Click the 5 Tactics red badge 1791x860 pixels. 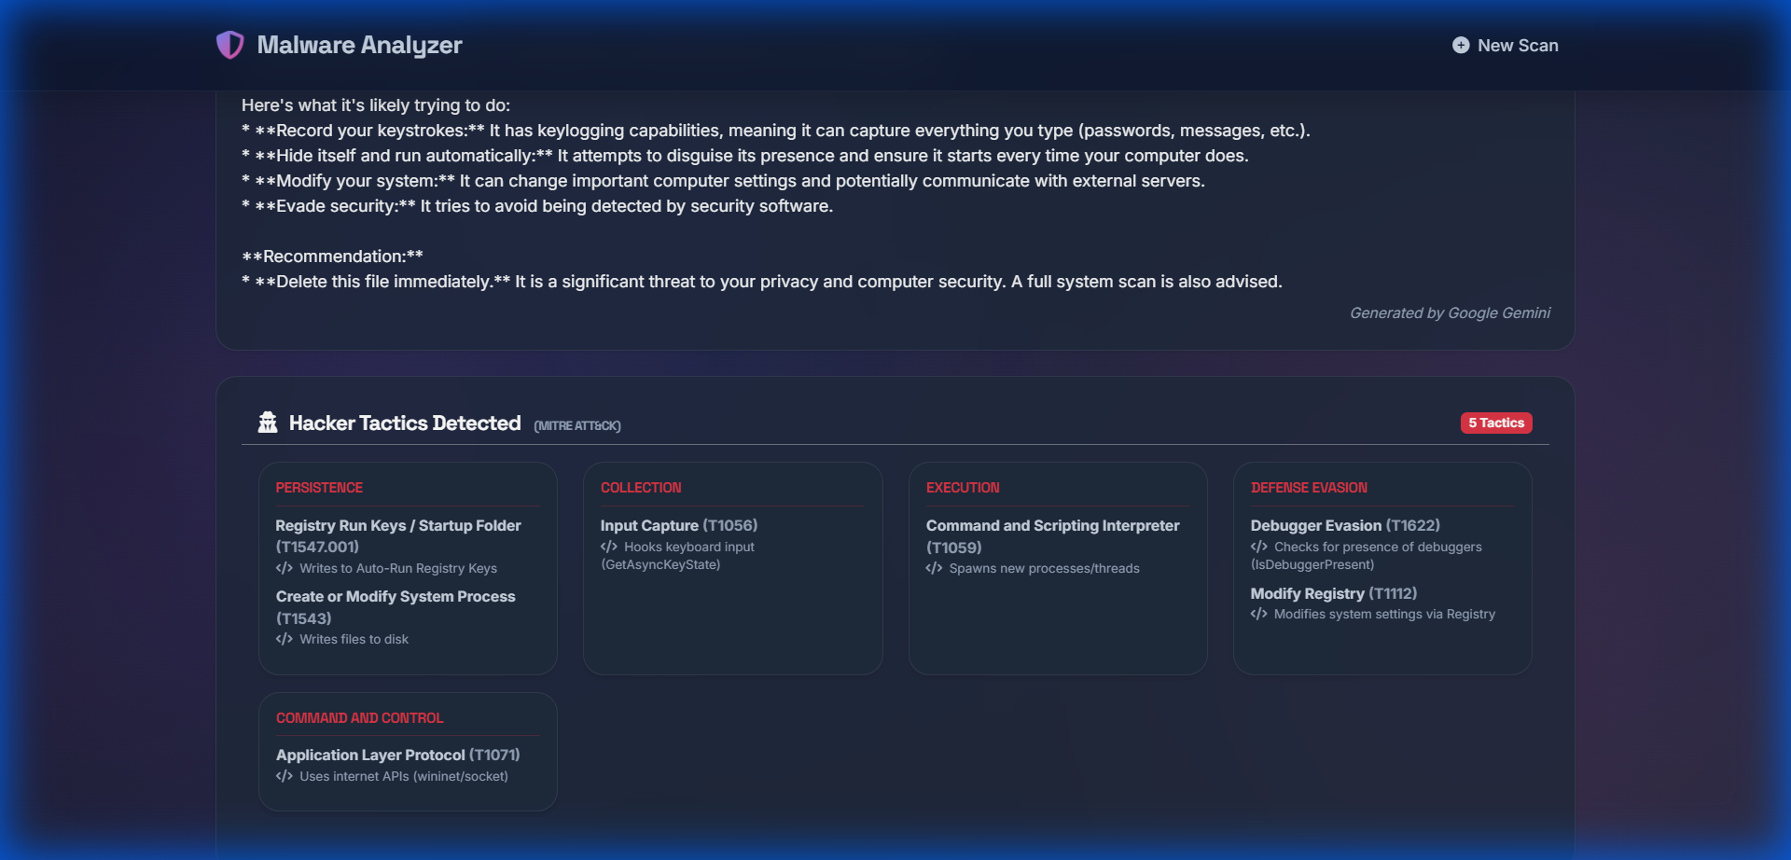point(1495,423)
